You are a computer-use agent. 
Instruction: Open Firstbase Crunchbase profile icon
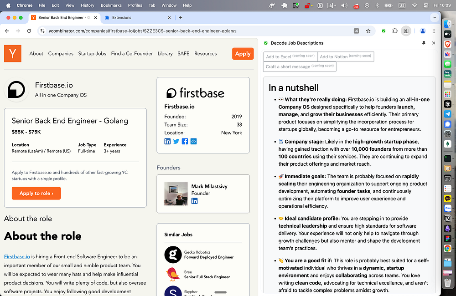coord(193,142)
